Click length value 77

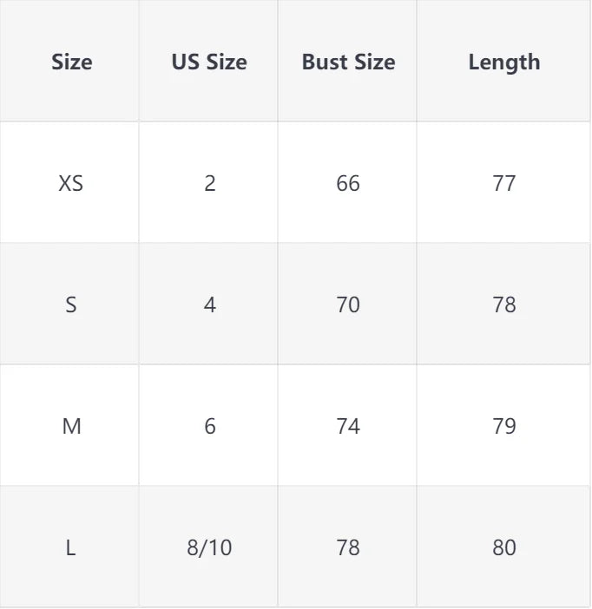503,184
